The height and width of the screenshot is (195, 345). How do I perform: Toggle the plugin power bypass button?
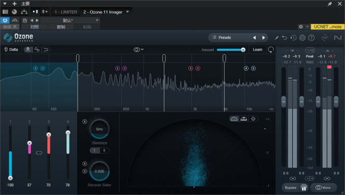tap(5, 20)
